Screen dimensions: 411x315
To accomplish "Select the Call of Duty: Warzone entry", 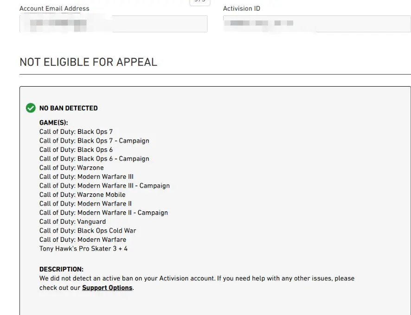I will click(71, 168).
